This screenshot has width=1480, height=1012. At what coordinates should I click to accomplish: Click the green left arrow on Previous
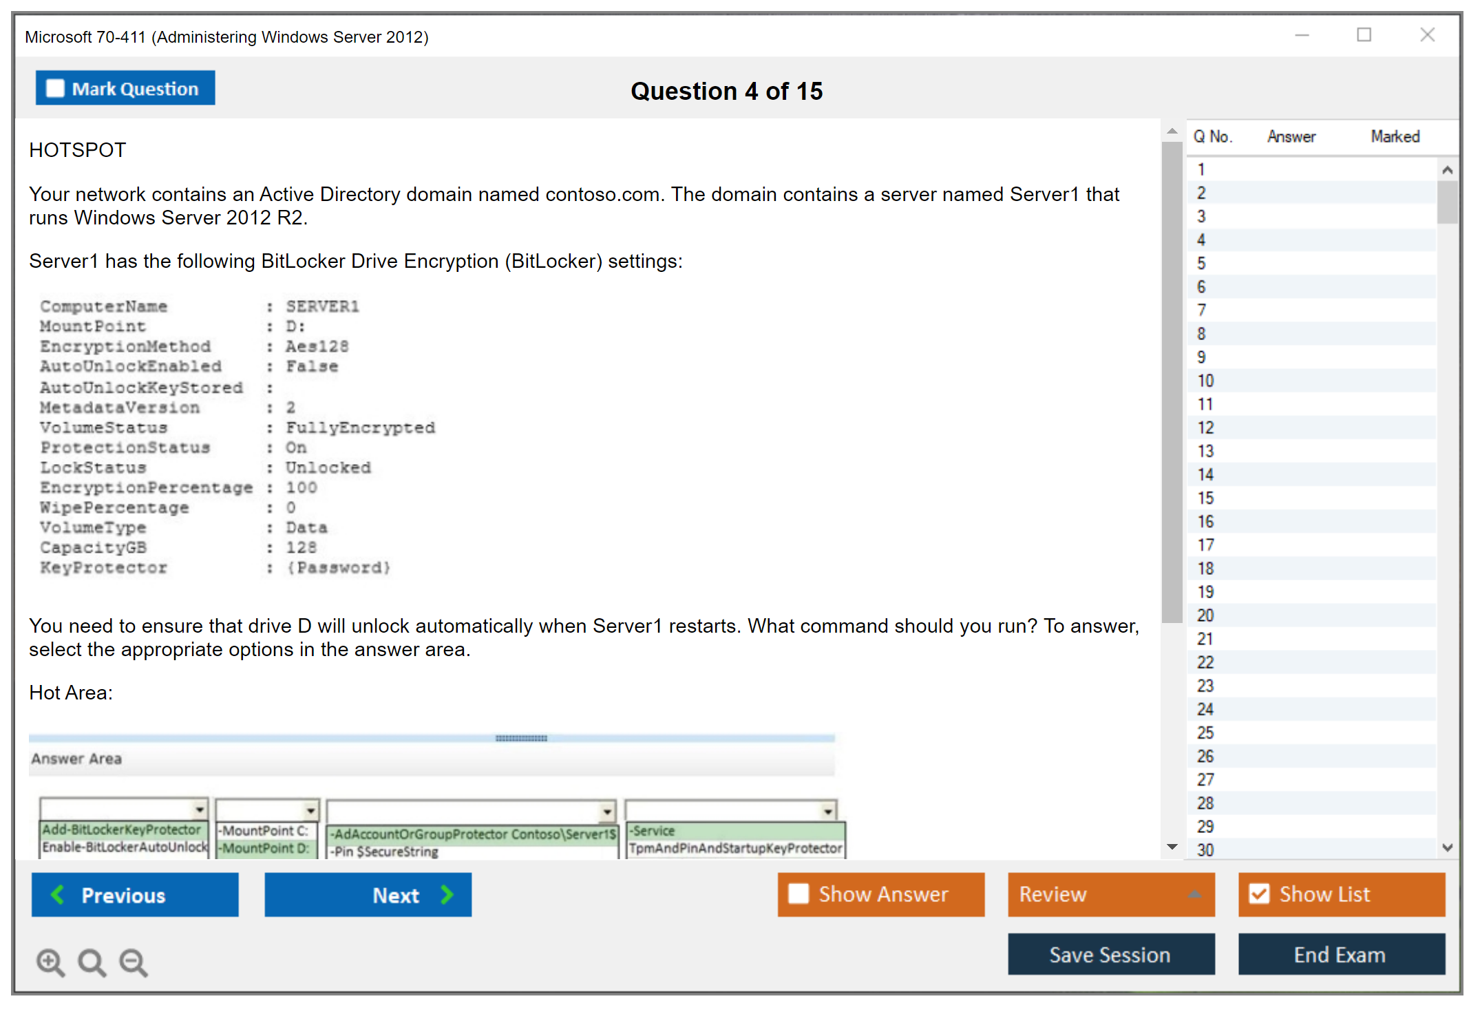58,894
